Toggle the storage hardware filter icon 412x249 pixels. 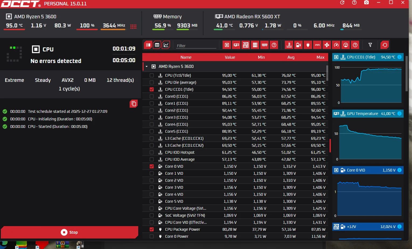point(255,45)
